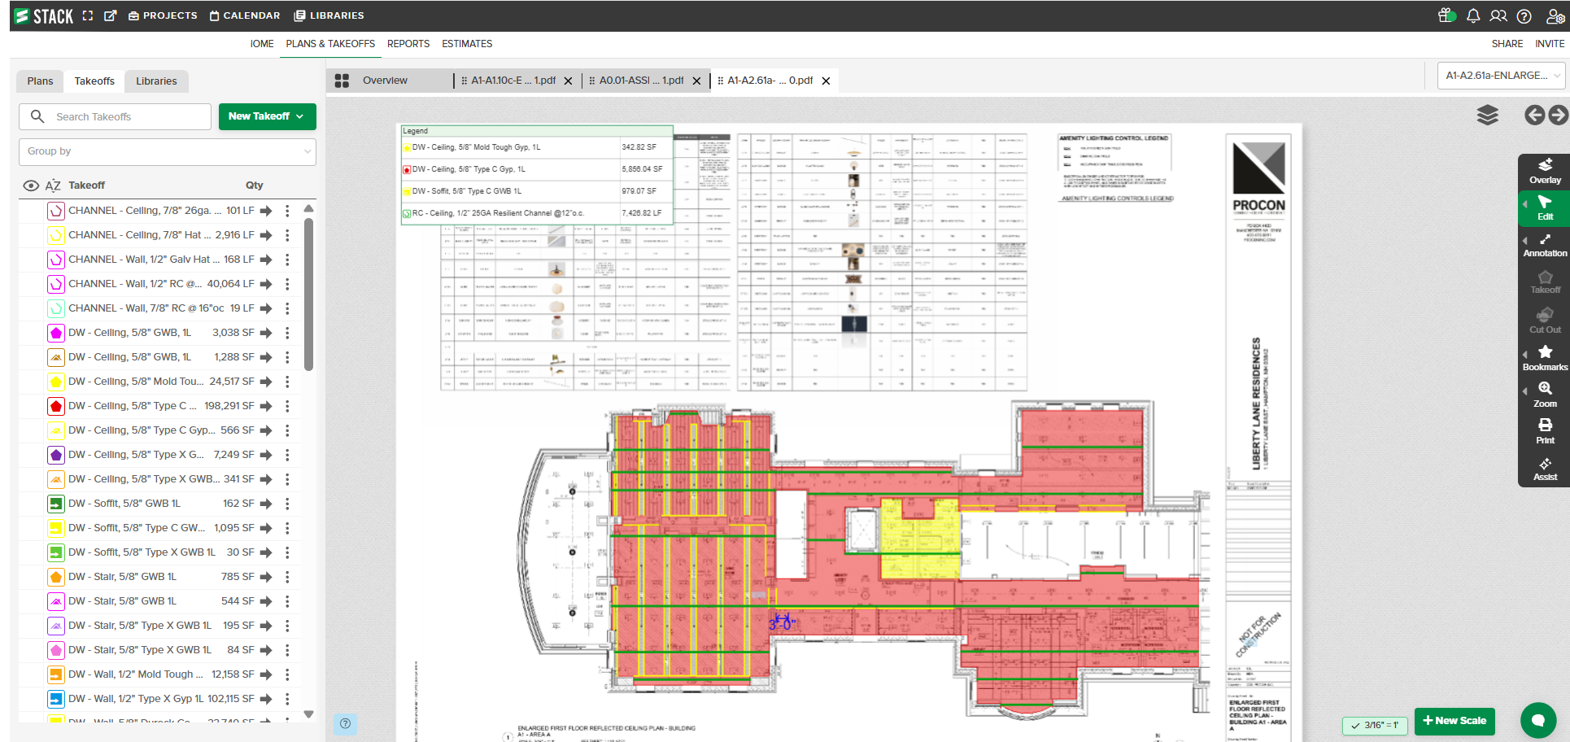1570x742 pixels.
Task: Open the Bookmarks panel
Action: [1544, 358]
